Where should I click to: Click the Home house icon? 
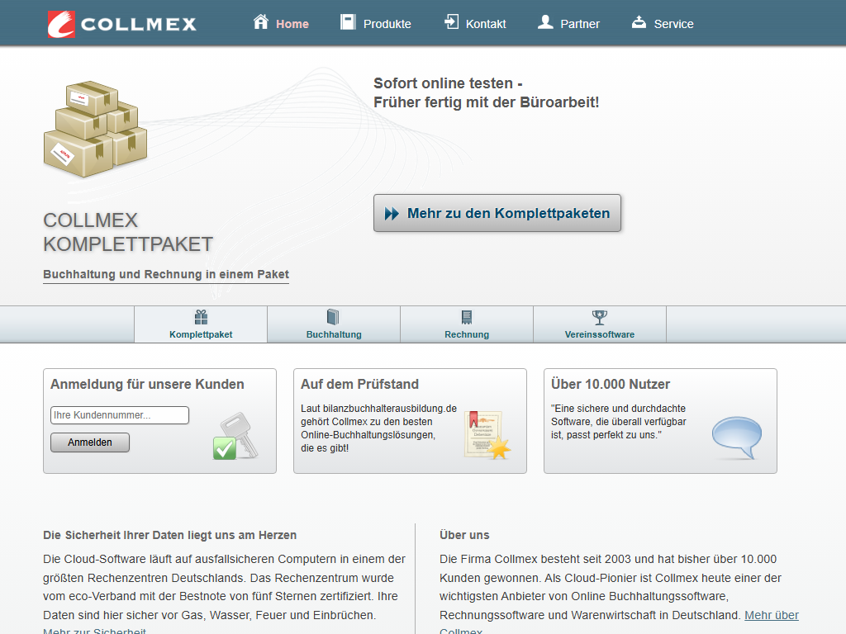pyautogui.click(x=261, y=21)
